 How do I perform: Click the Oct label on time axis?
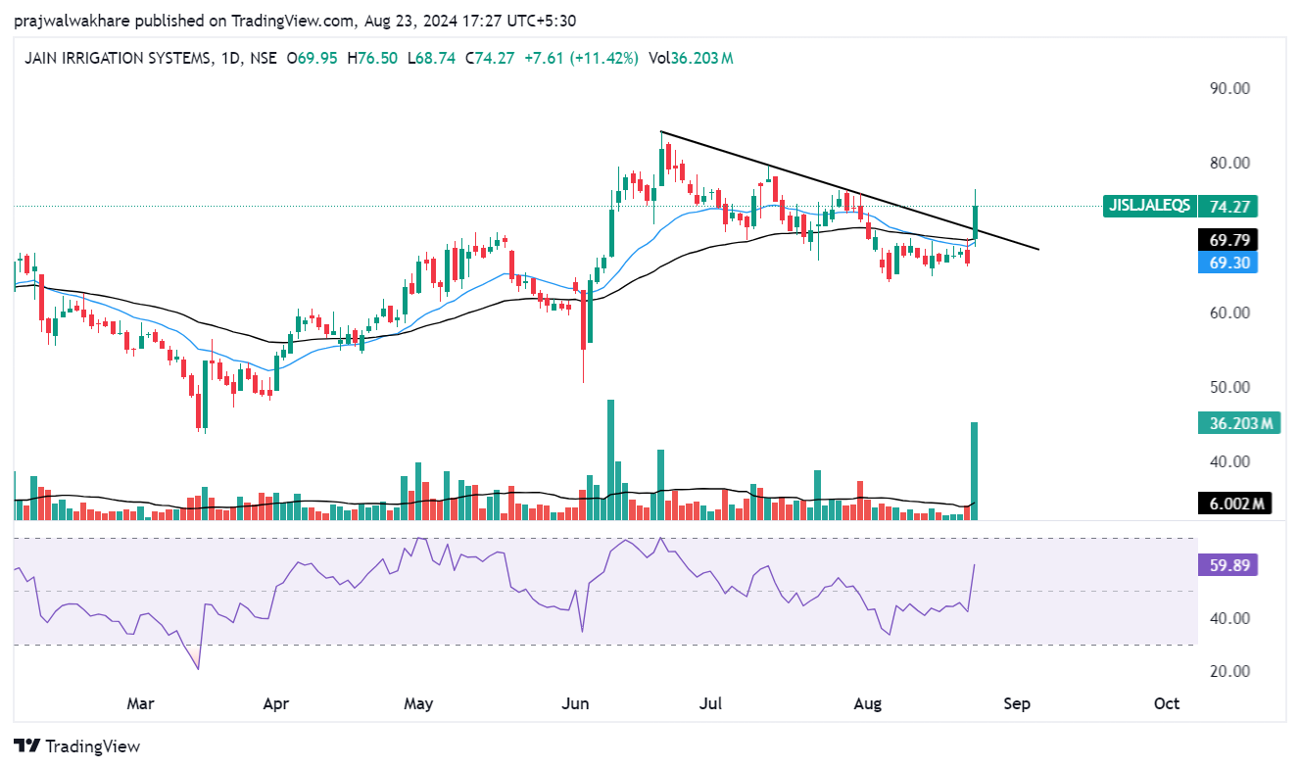[x=1167, y=703]
